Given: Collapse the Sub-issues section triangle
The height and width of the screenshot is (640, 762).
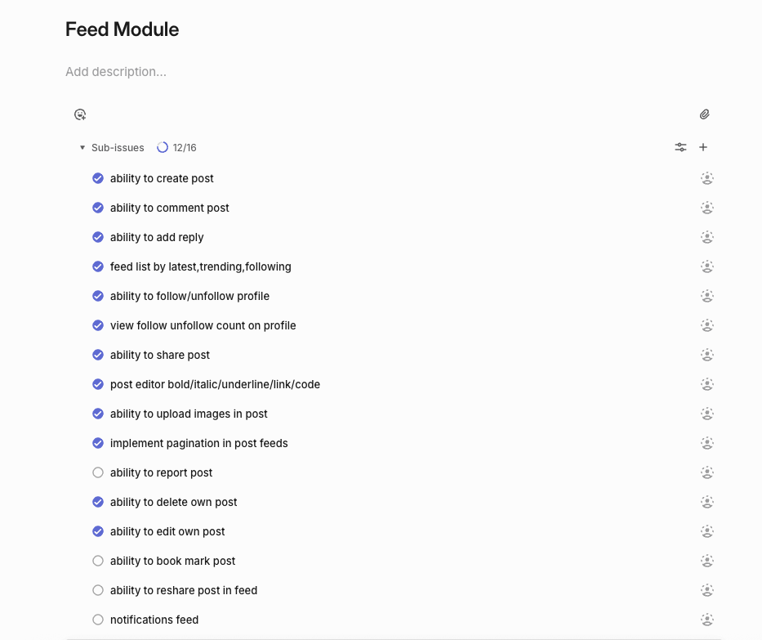Looking at the screenshot, I should (82, 148).
